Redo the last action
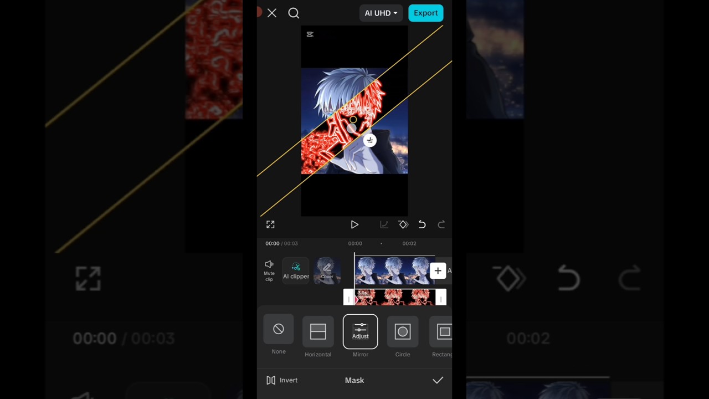Screen dimensions: 709x399 pos(441,224)
